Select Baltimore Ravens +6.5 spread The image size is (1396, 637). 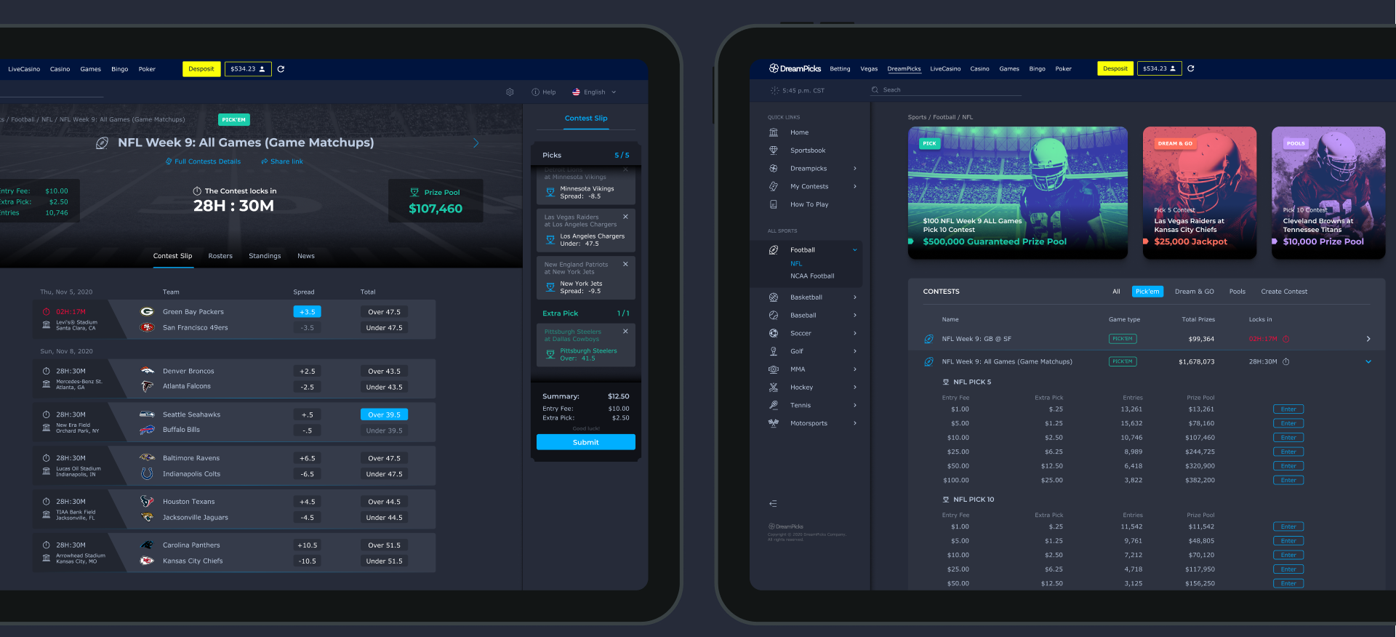[x=307, y=458]
